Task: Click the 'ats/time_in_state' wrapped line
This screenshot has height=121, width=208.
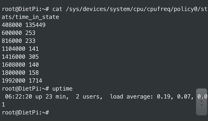Action: coord(30,17)
